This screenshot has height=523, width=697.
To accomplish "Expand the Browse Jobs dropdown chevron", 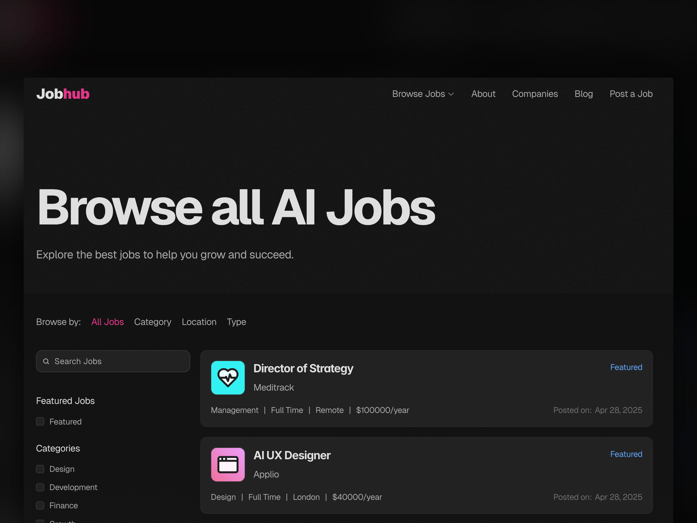I will 451,94.
